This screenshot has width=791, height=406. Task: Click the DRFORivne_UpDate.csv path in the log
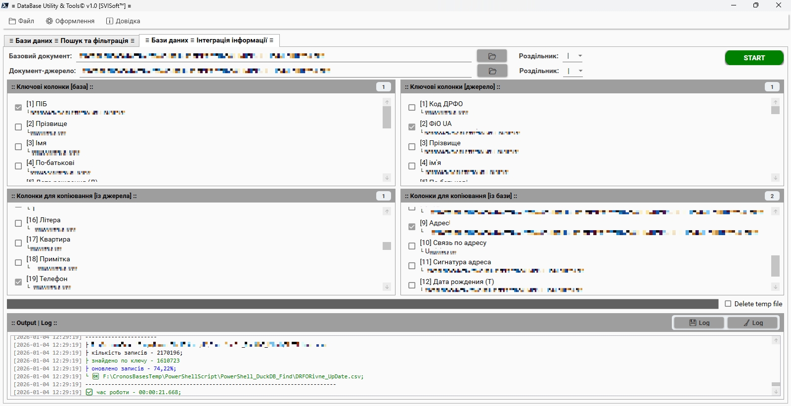[233, 376]
